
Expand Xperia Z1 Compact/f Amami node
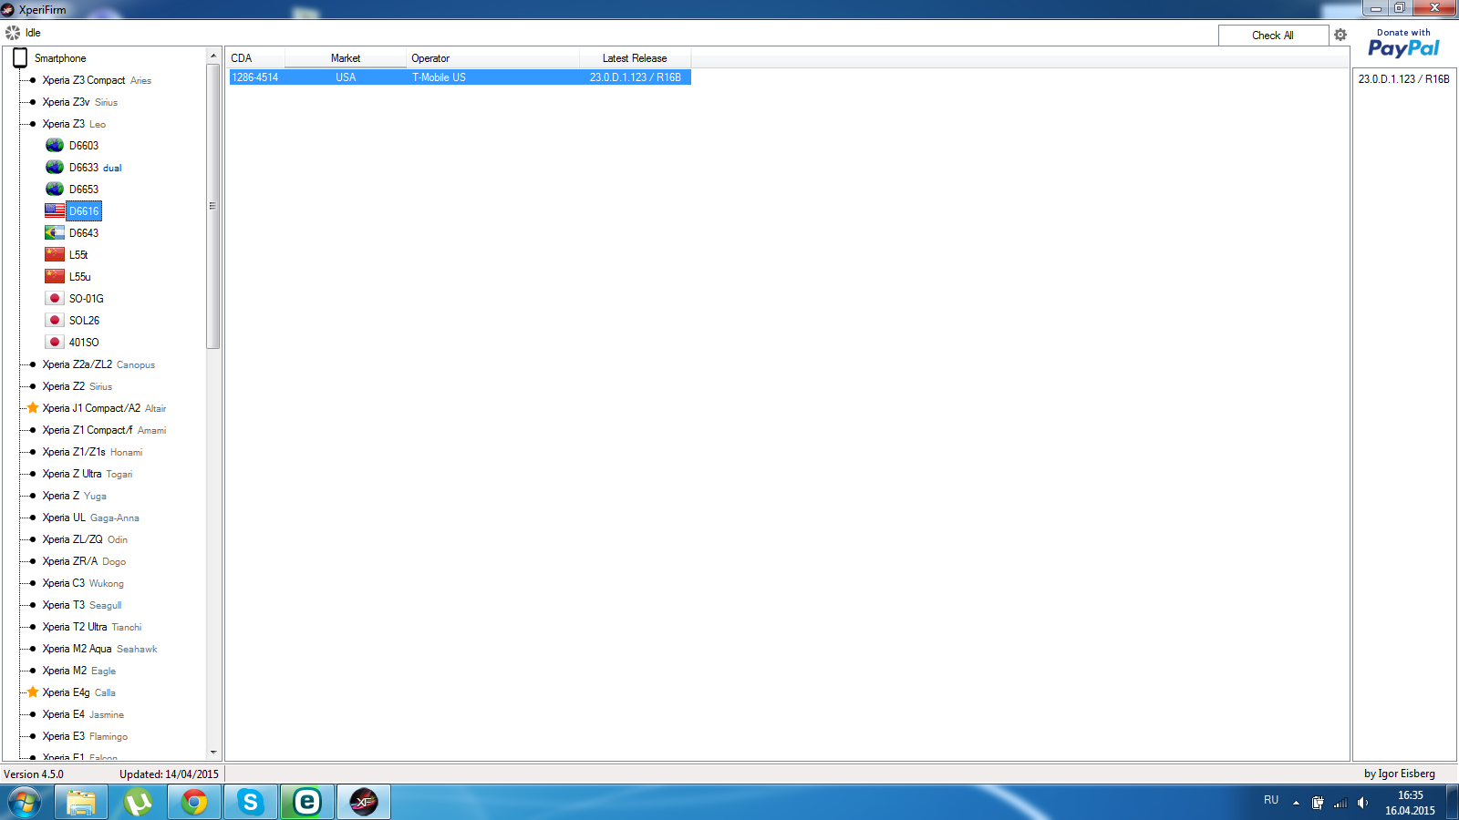point(33,430)
